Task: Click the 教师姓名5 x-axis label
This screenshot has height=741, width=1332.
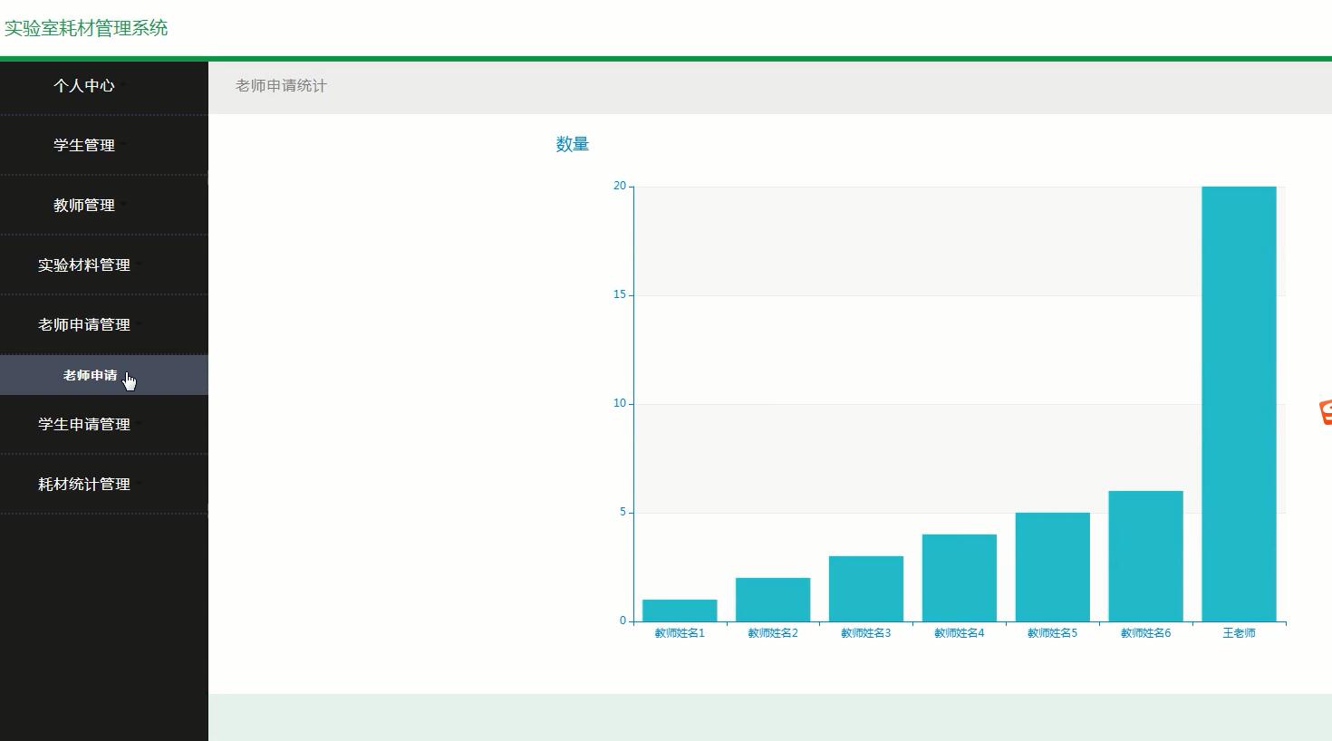Action: click(1053, 633)
